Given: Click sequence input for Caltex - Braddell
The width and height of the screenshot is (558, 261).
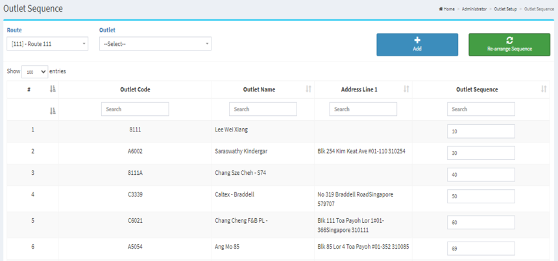Looking at the screenshot, I should tap(481, 196).
